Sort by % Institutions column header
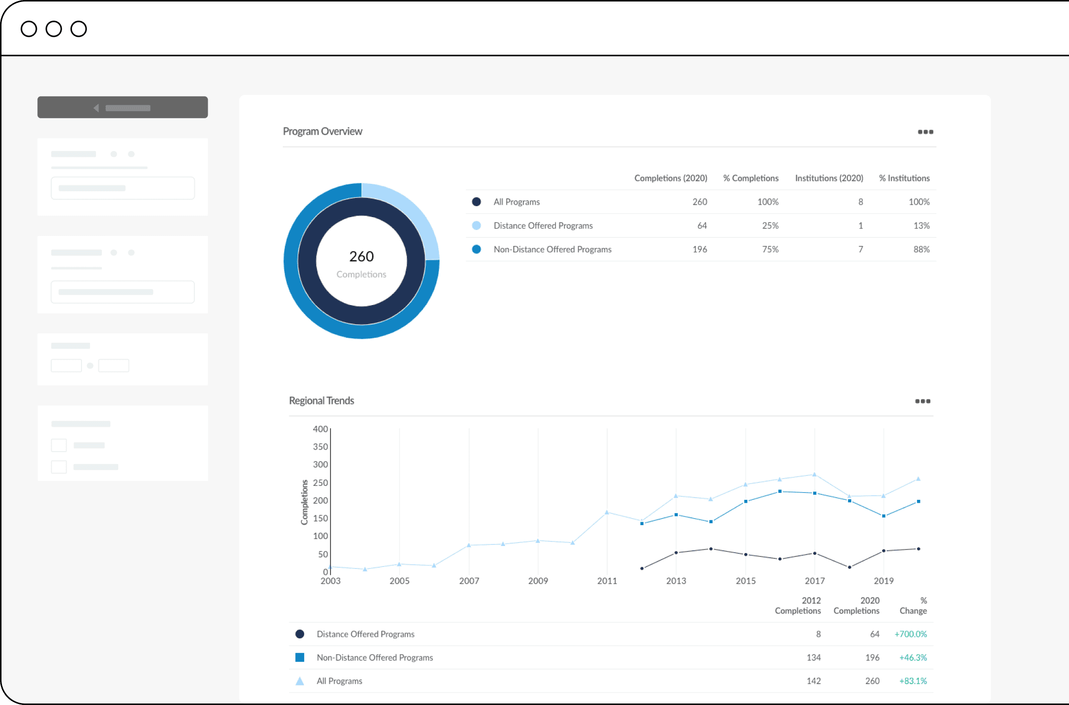1069x705 pixels. (904, 178)
